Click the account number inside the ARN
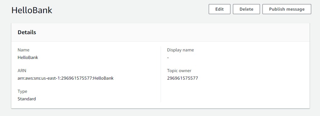The image size is (320, 116). pyautogui.click(x=76, y=78)
